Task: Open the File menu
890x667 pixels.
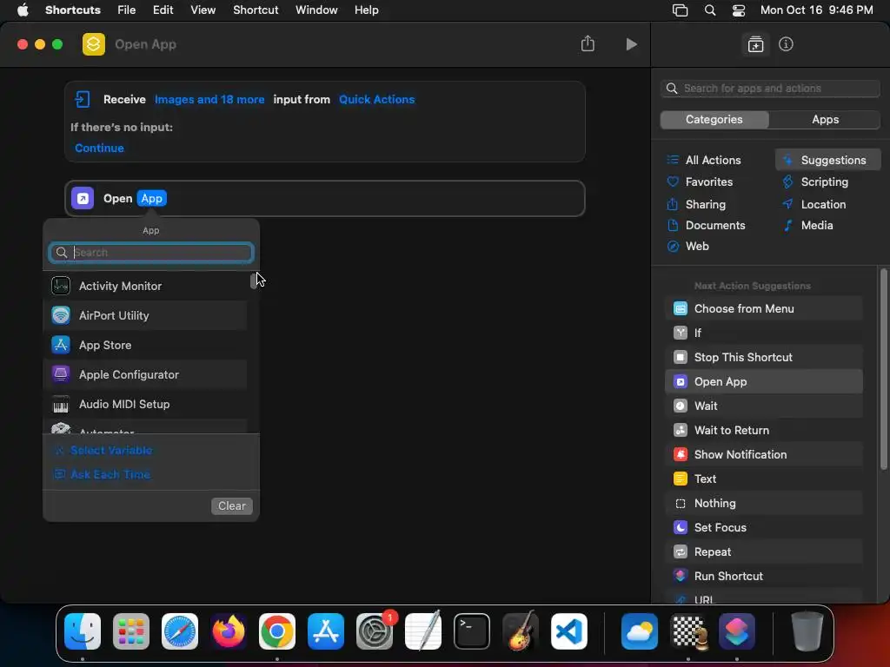Action: point(127,10)
